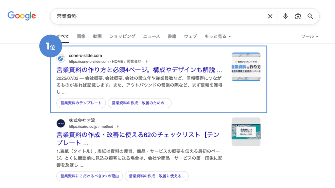Click the cone-c-slide.com site name

click(x=85, y=55)
